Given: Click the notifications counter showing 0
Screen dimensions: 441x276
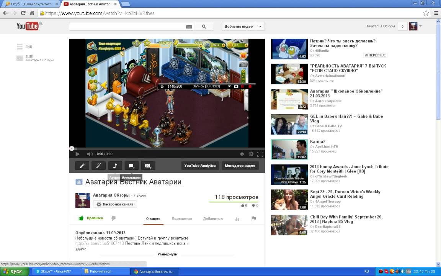Looking at the screenshot, I should 402,26.
